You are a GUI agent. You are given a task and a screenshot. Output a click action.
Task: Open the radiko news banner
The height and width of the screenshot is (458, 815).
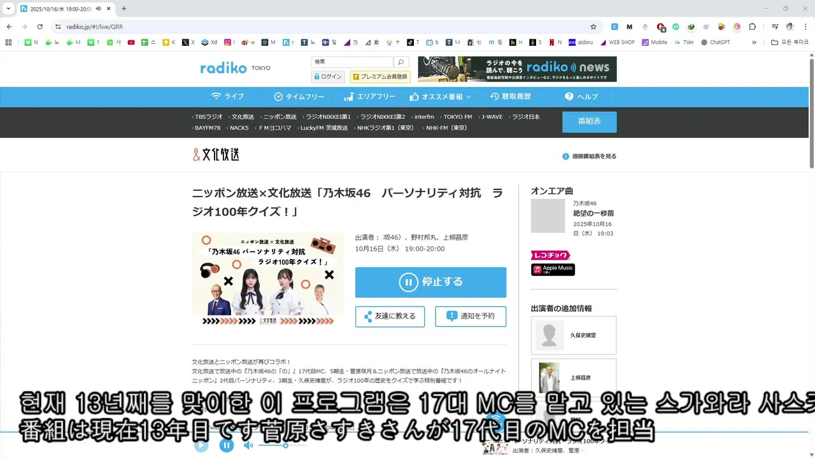517,69
